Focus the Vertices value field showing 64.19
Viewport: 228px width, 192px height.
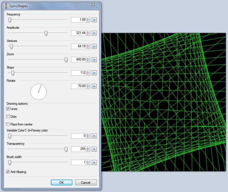(x=79, y=46)
